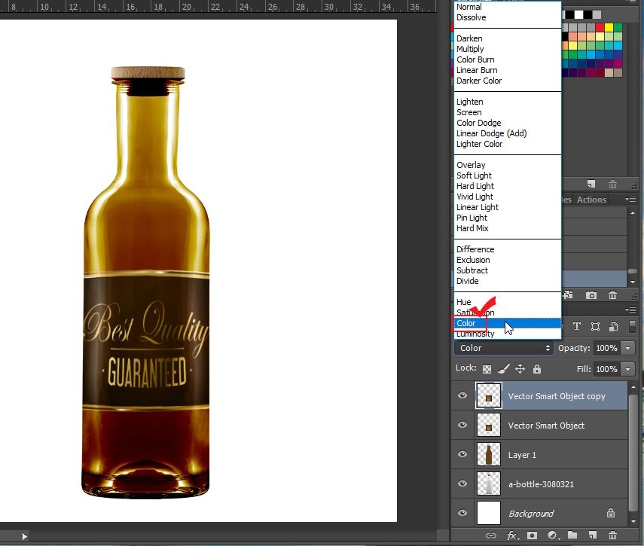
Task: Create new swatch icon in Swatches panel
Action: point(591,184)
